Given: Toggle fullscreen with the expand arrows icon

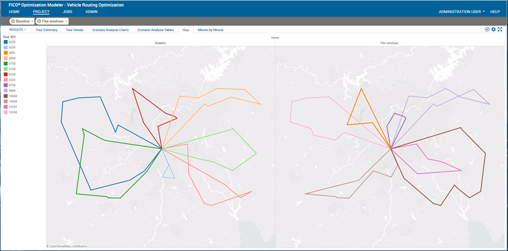Looking at the screenshot, I should (x=500, y=30).
